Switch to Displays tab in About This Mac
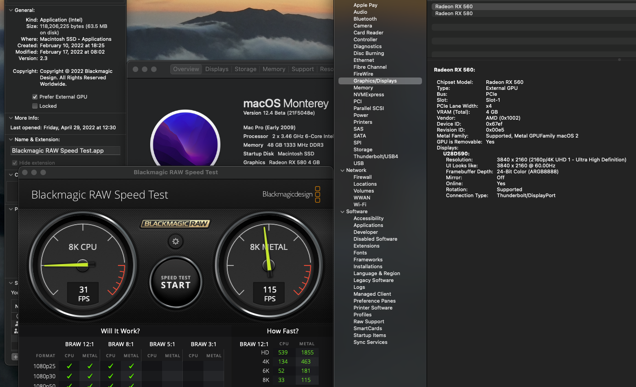636x387 pixels. coord(217,69)
